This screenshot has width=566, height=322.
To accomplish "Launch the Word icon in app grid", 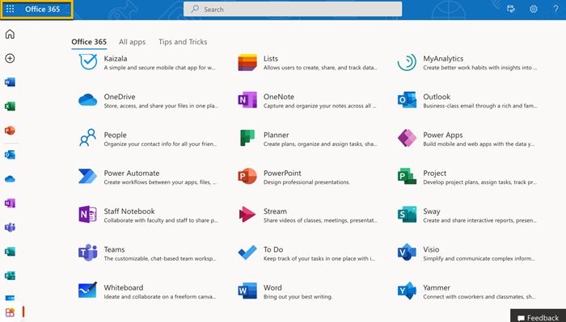I will (x=247, y=291).
